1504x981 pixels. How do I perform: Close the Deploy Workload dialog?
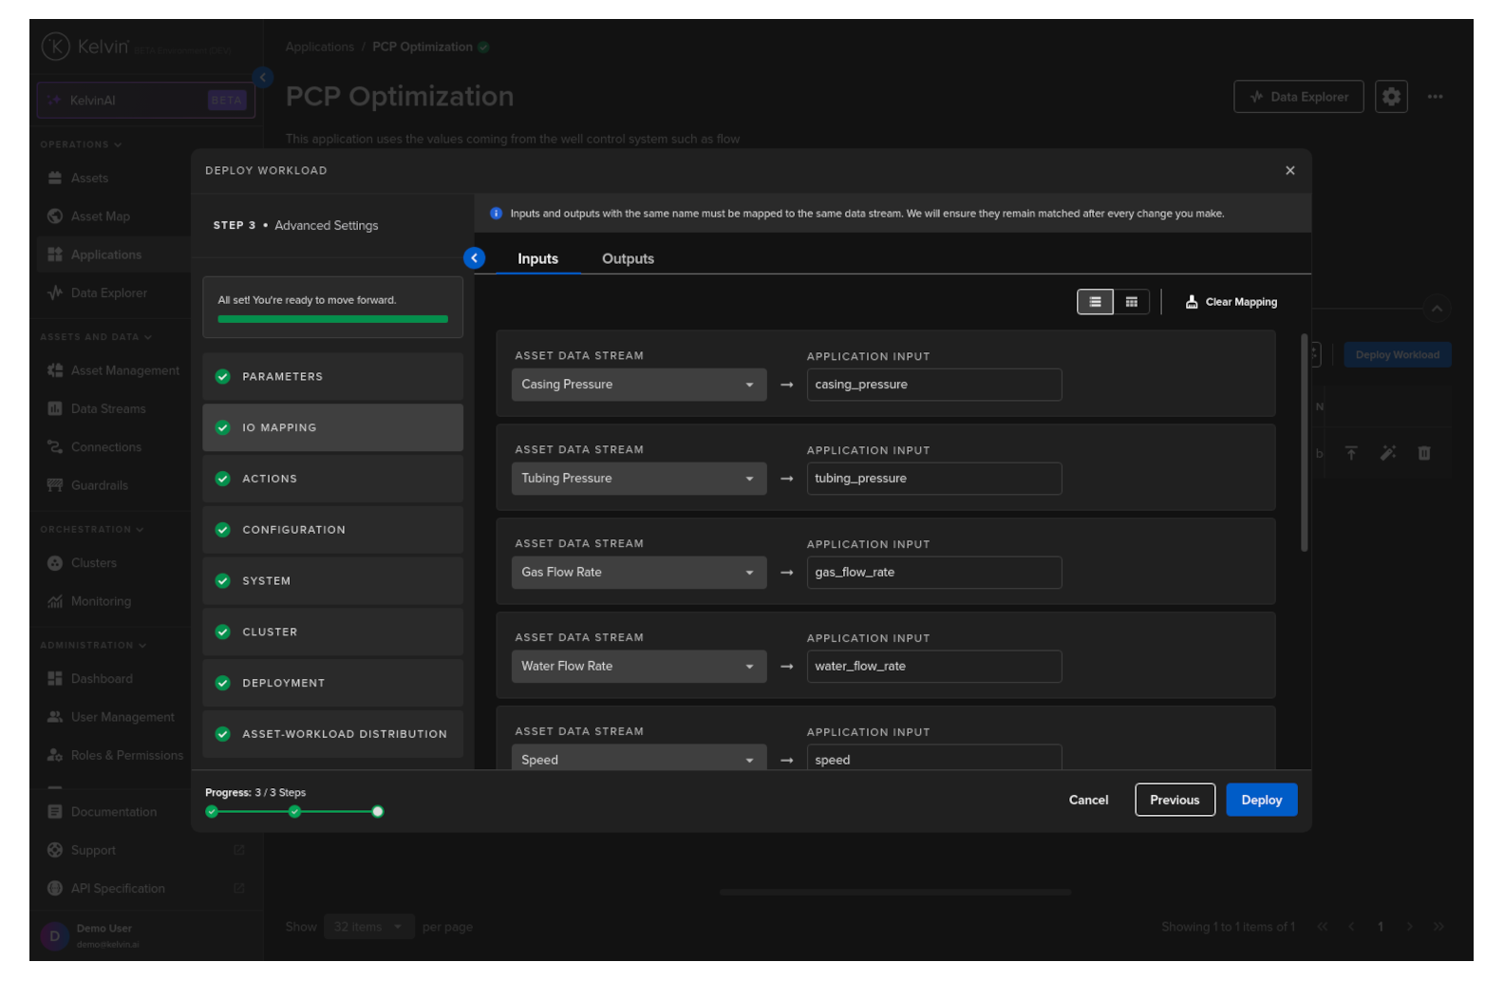1289,171
